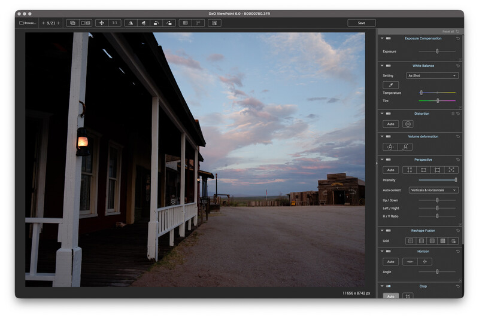
Task: Flip the image vertically
Action: click(x=144, y=23)
